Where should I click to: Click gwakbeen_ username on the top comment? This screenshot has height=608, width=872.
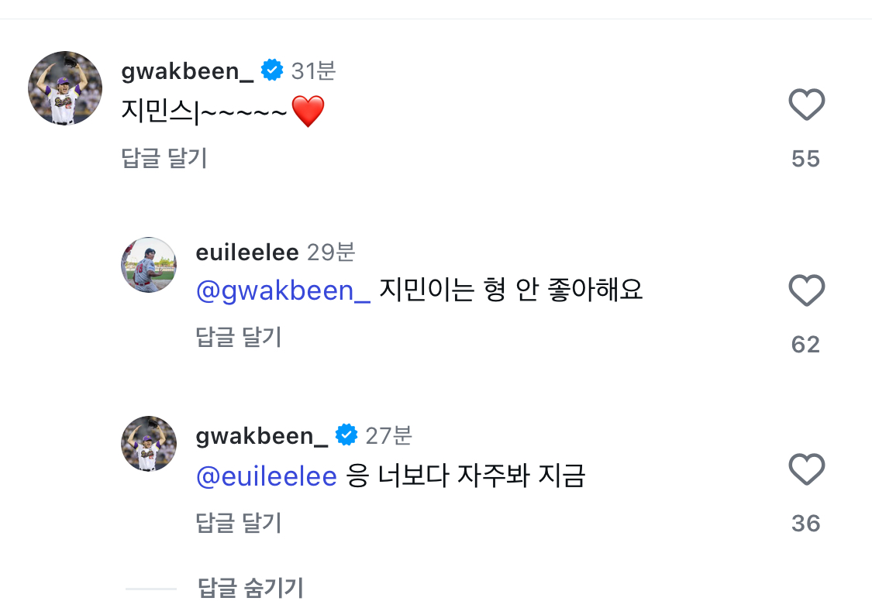coord(187,70)
